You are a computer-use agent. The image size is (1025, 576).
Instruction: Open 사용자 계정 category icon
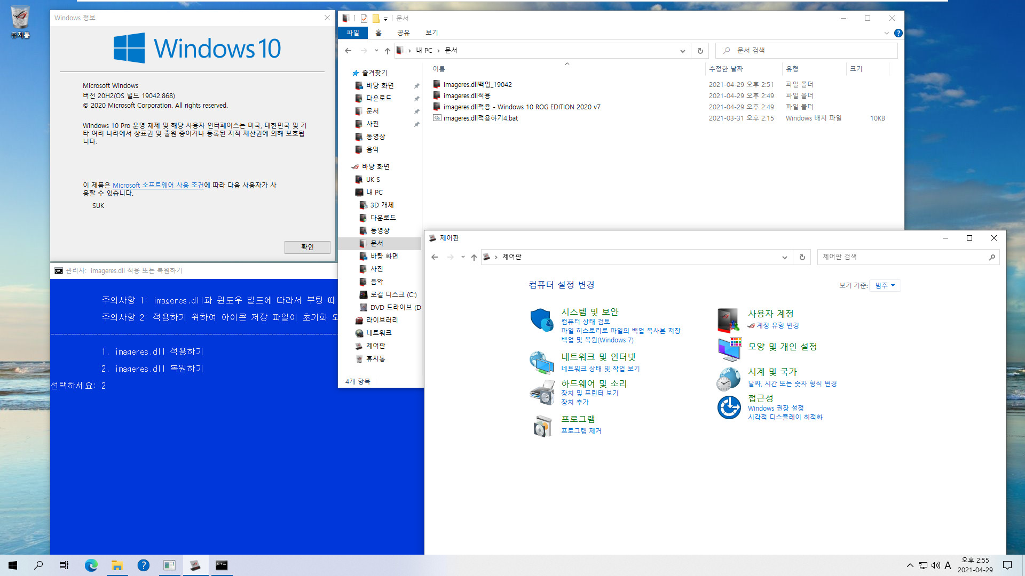click(728, 320)
